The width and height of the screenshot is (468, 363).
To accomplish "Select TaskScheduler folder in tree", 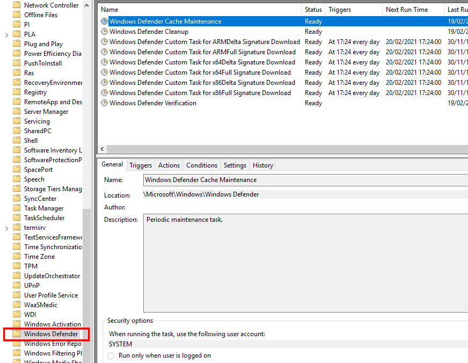I will click(44, 218).
